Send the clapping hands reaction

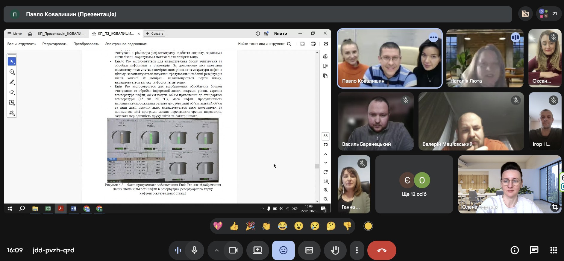click(266, 226)
